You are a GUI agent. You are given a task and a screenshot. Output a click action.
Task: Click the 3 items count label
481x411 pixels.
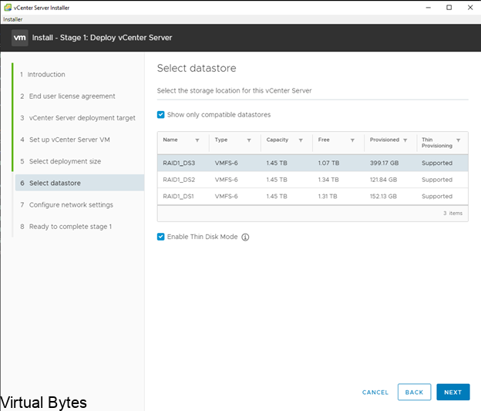click(x=452, y=214)
